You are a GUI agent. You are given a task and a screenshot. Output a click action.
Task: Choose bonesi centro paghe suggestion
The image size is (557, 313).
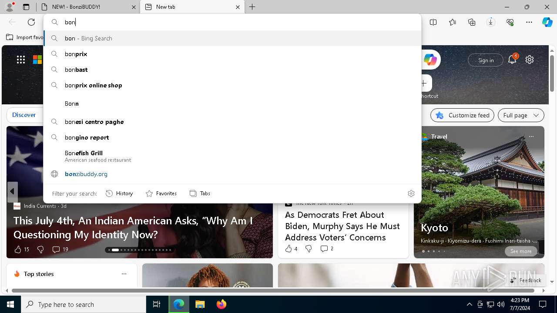coord(232,122)
